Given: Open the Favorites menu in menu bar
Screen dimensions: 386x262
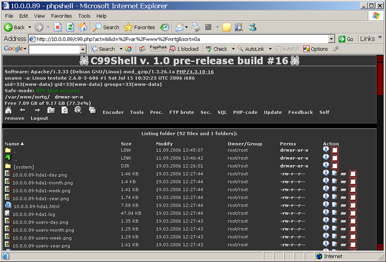Looking at the screenshot, I should click(x=61, y=16).
